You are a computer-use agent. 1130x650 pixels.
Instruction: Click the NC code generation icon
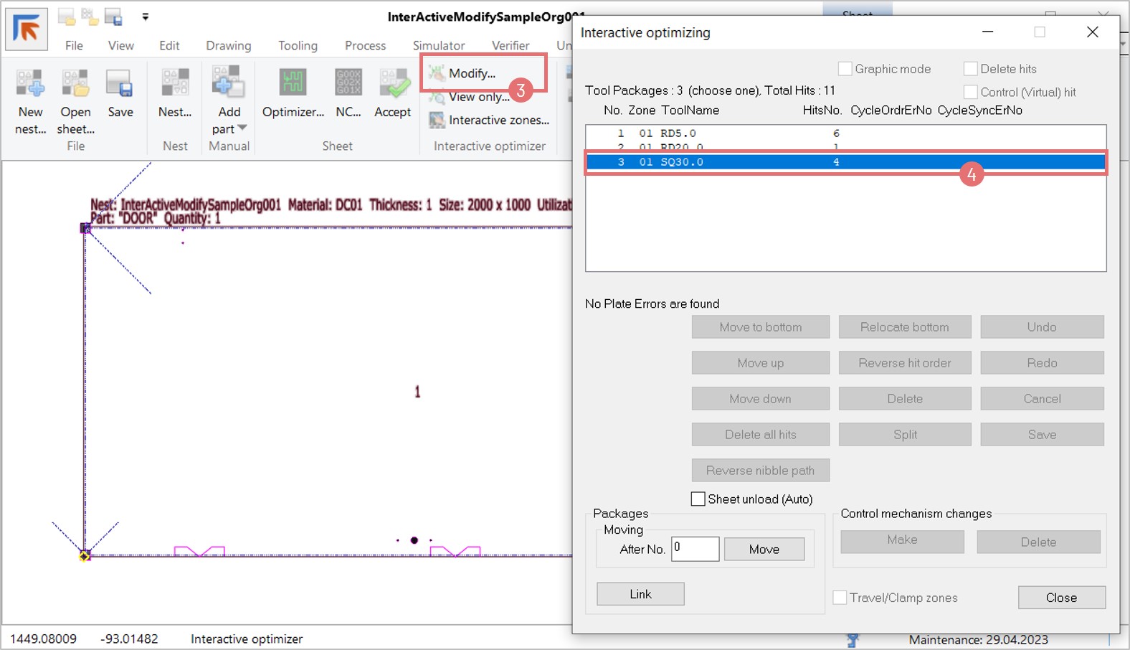pos(348,85)
